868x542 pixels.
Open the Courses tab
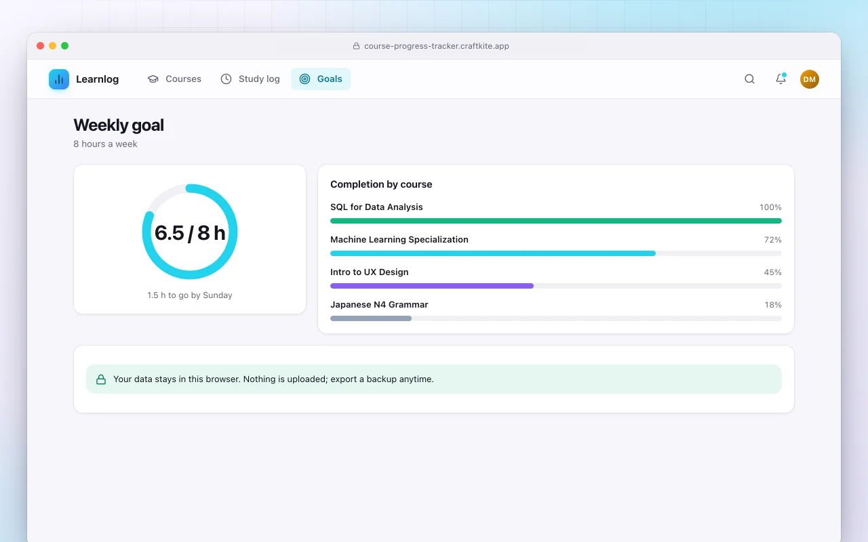tap(174, 79)
